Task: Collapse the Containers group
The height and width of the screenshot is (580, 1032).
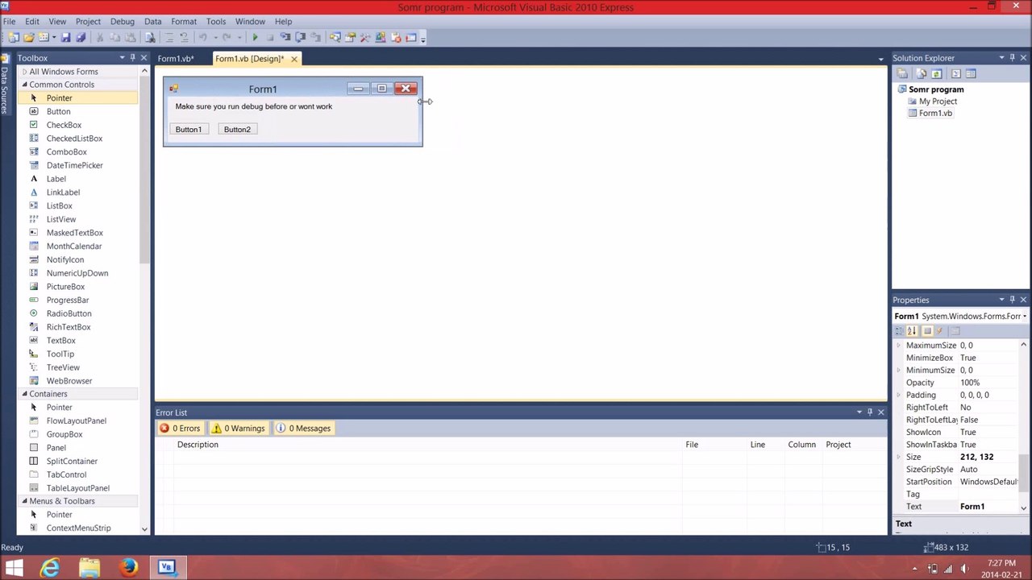Action: (x=24, y=394)
